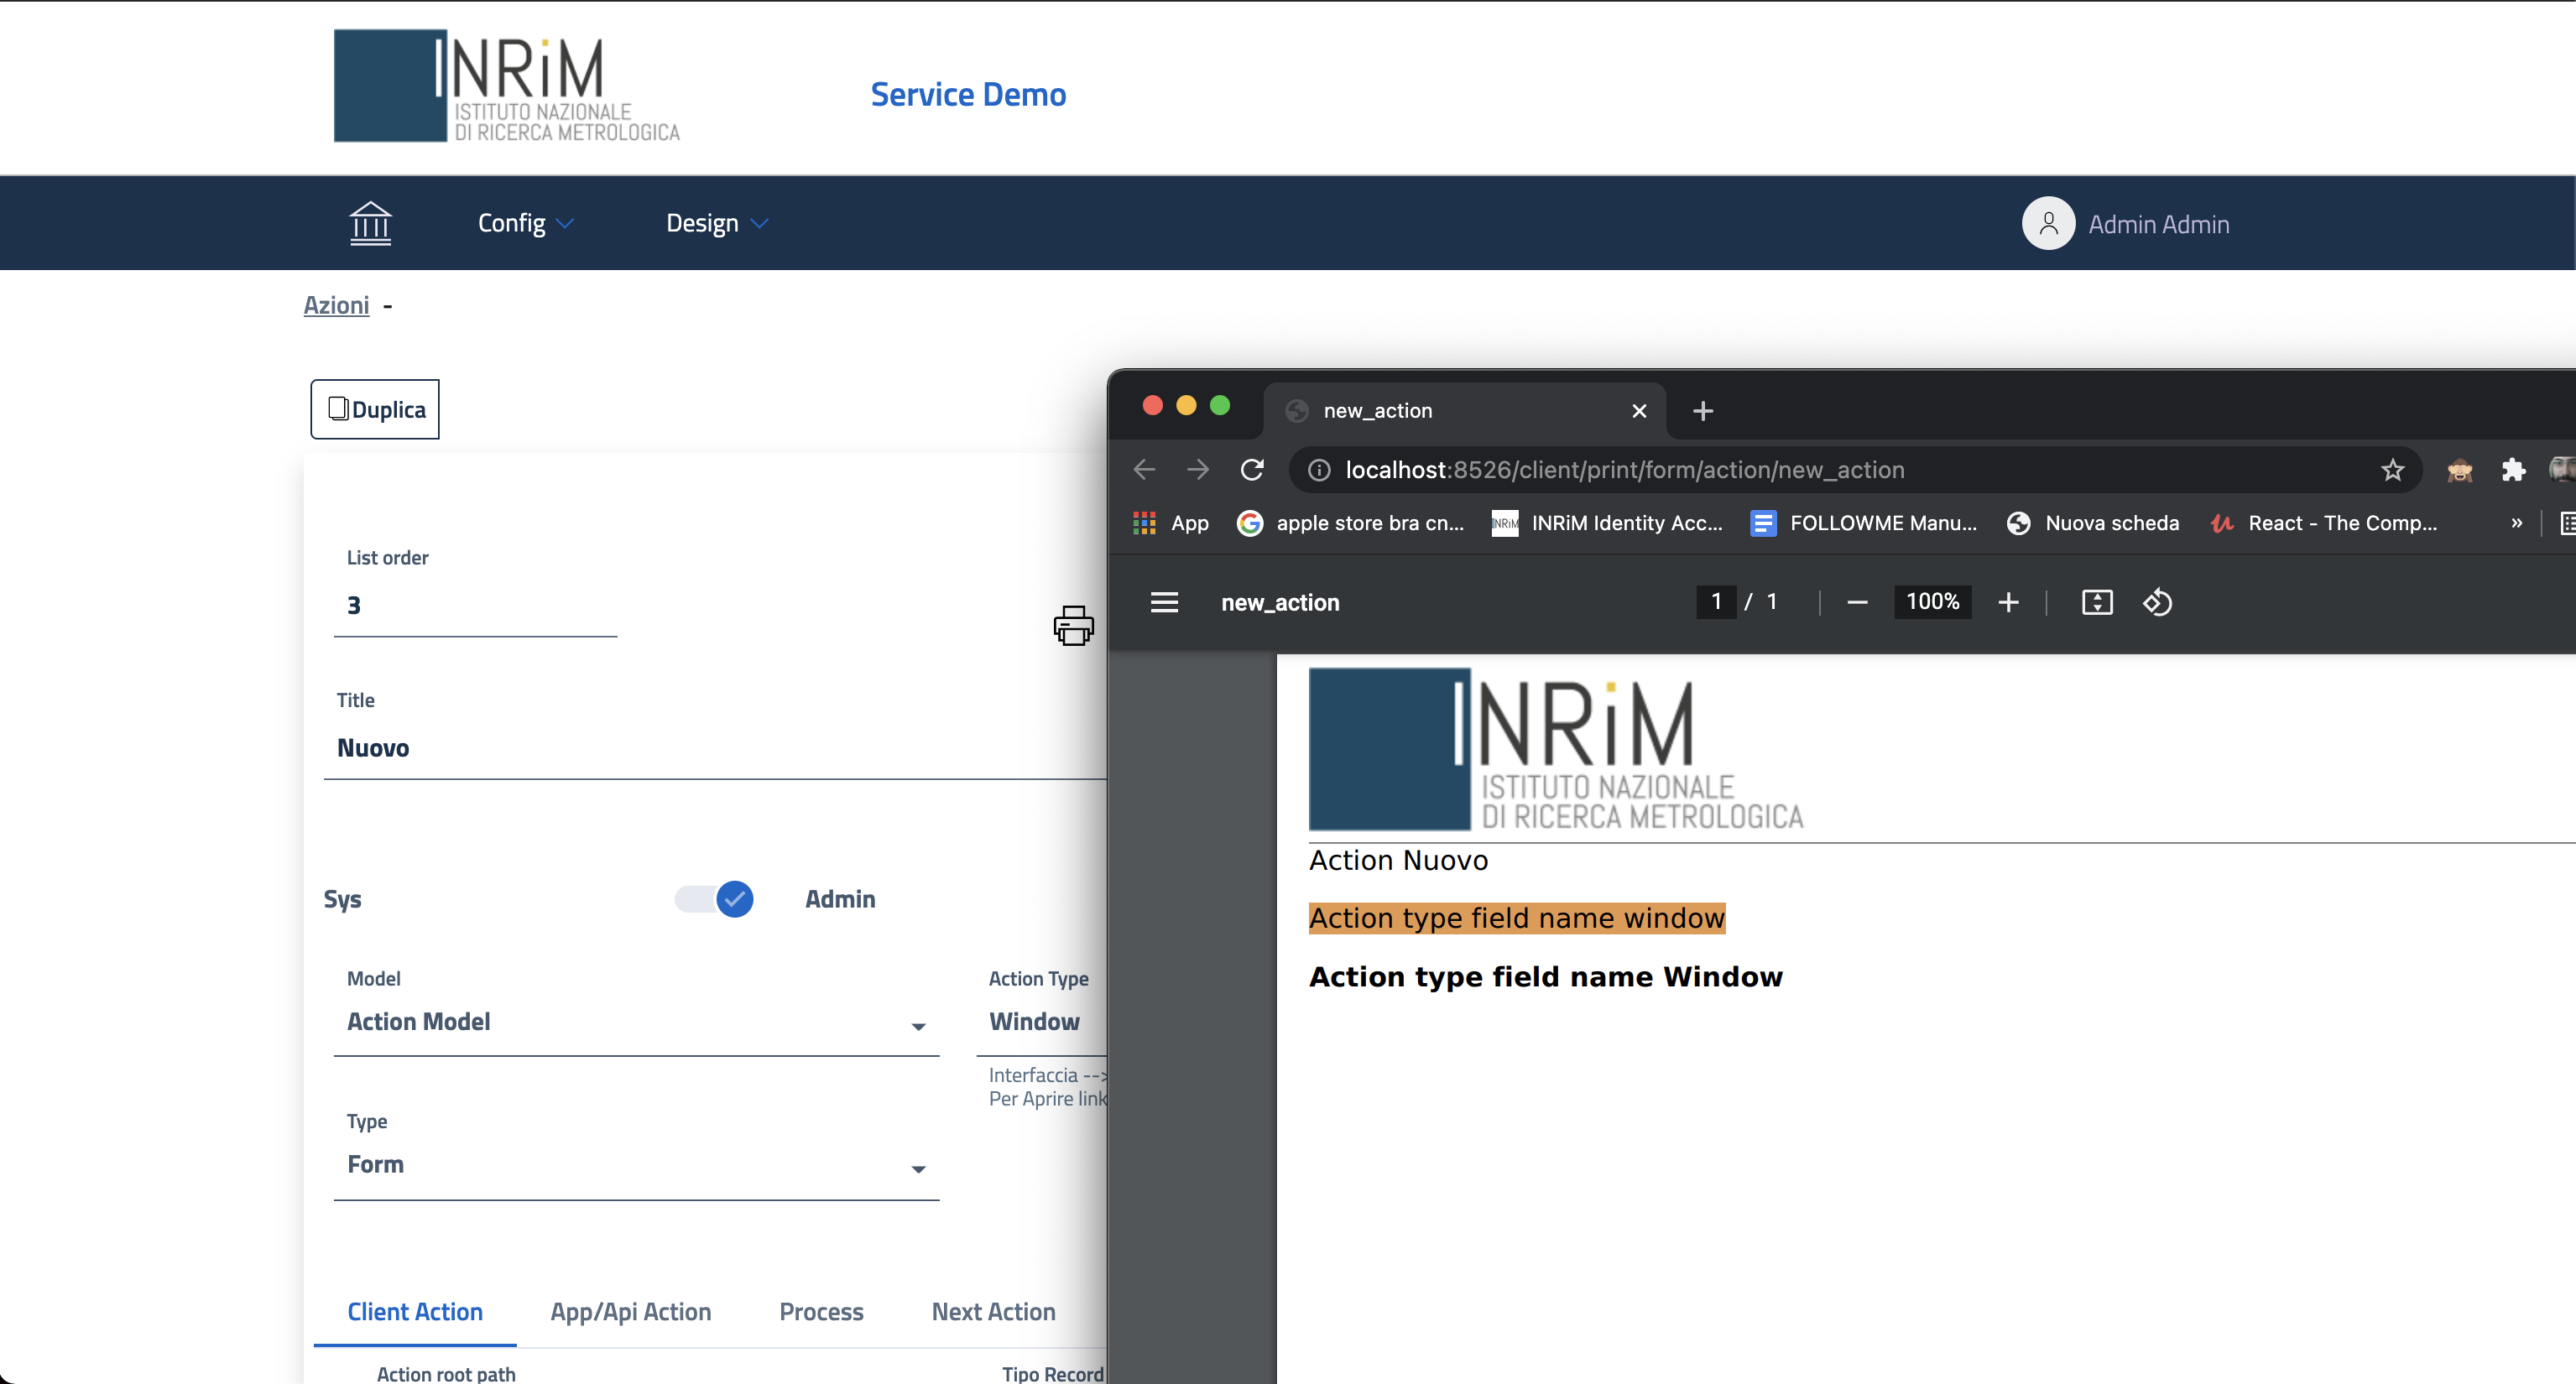Click the List order input field
The height and width of the screenshot is (1384, 2576).
click(475, 605)
